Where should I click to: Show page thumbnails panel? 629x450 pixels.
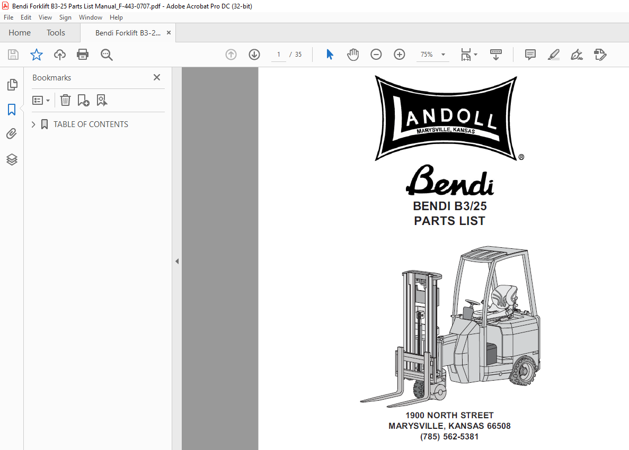(12, 85)
